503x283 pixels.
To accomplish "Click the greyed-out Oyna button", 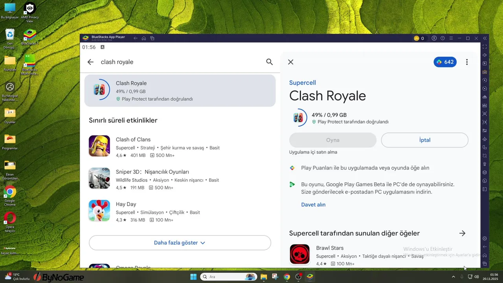I will 333,140.
